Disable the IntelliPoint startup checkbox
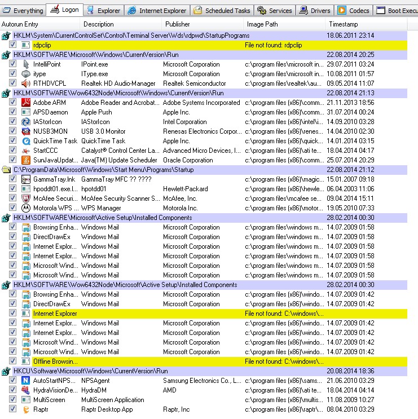418x419 pixels. (x=12, y=64)
